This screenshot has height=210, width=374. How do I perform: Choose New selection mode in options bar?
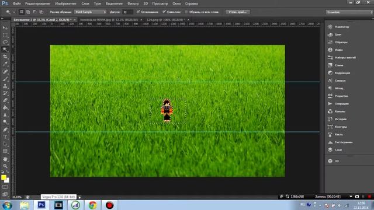point(22,12)
